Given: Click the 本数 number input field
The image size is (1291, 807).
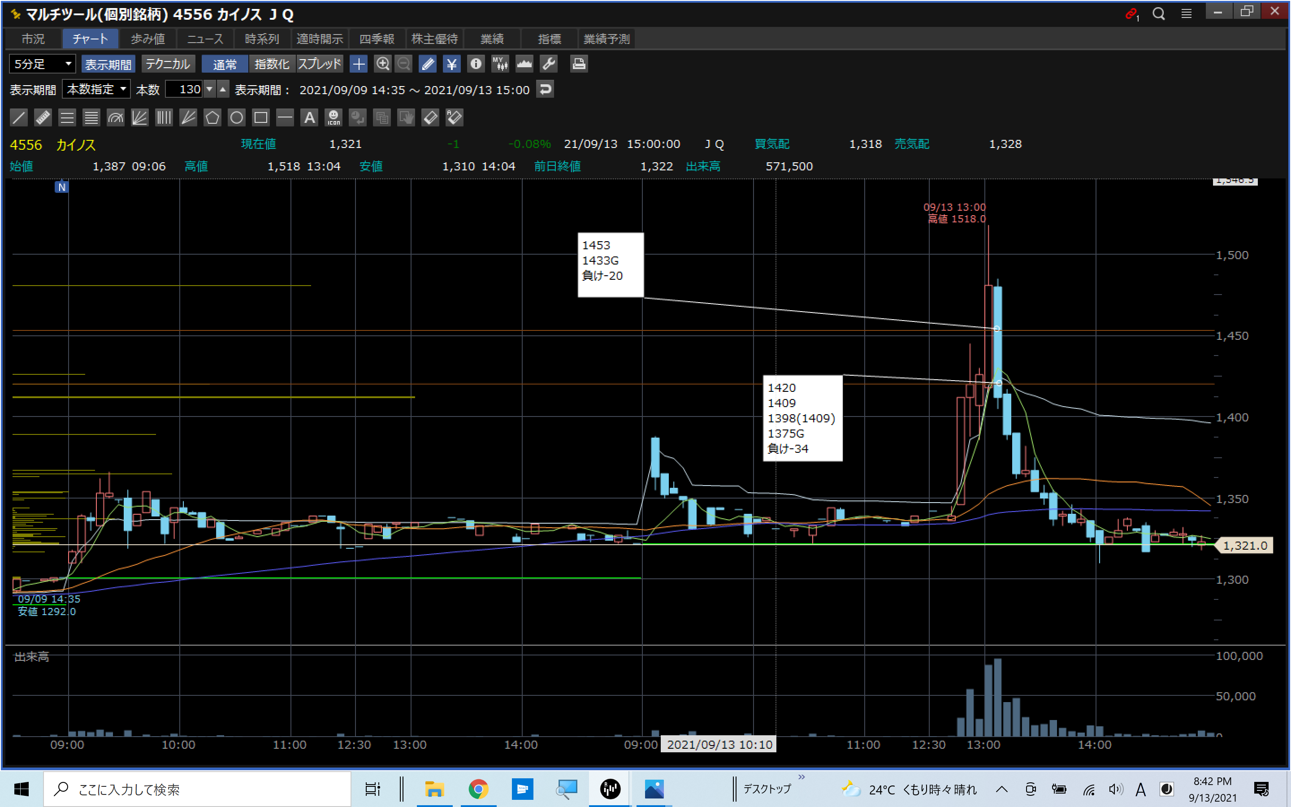Looking at the screenshot, I should tap(184, 89).
